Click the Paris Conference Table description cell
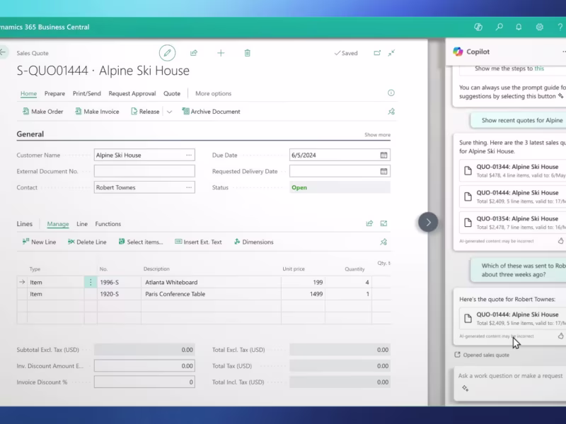The image size is (566, 424). coord(211,294)
